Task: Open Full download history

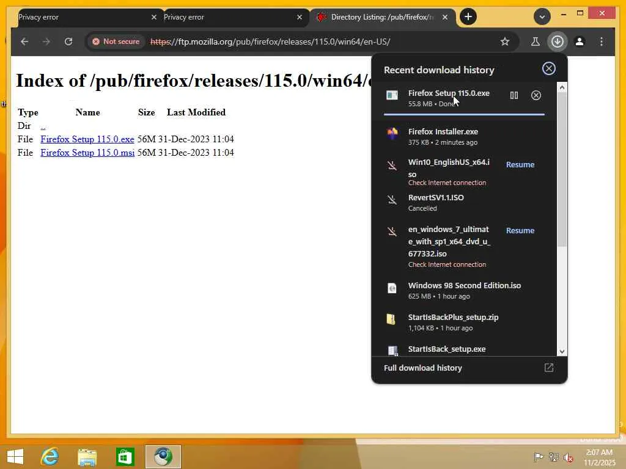Action: [423, 368]
